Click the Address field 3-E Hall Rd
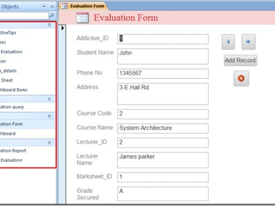The height and width of the screenshot is (206, 275). pyautogui.click(x=163, y=94)
